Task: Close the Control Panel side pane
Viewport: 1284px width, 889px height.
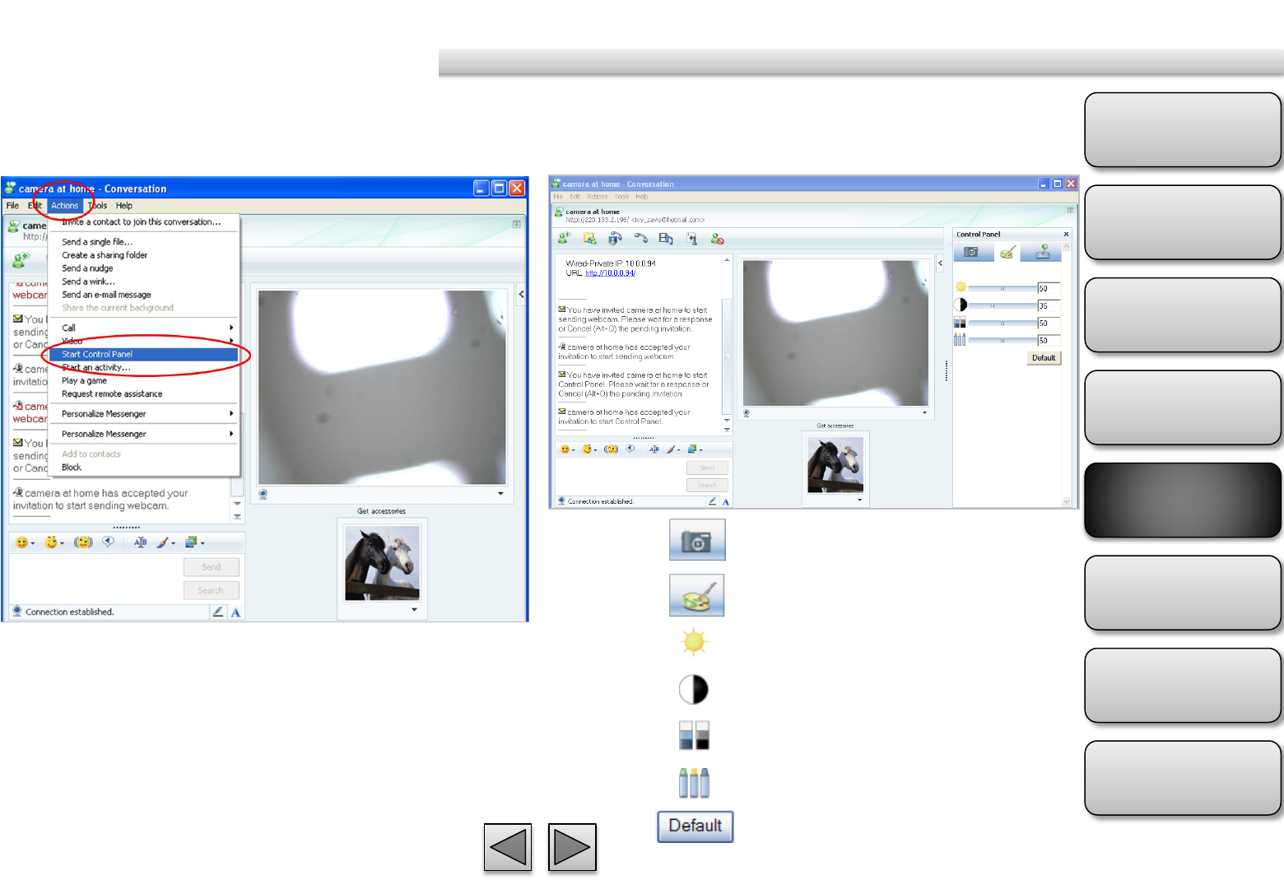Action: [x=1066, y=235]
